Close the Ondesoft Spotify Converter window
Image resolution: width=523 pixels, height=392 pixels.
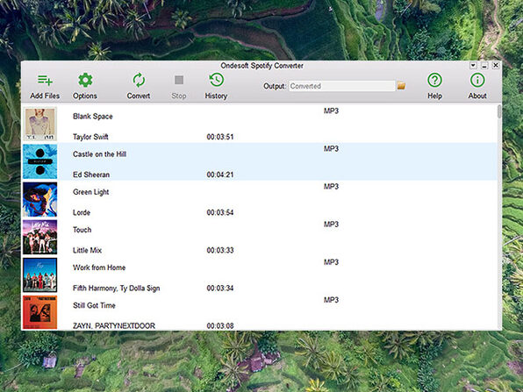pyautogui.click(x=496, y=65)
